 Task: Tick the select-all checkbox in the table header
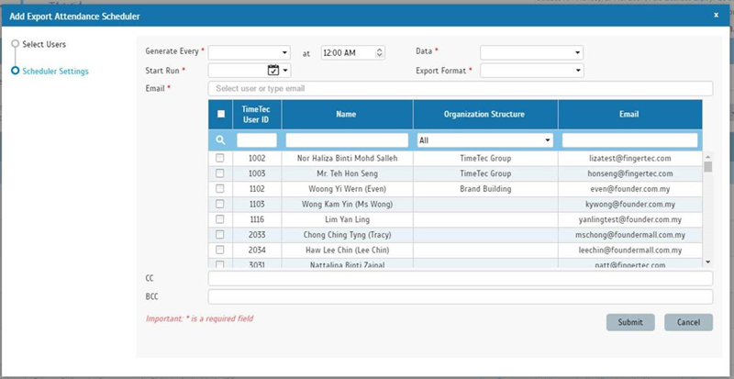[x=221, y=114]
